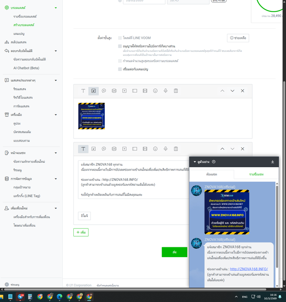This screenshot has height=302, width=286.
Task: Open คูปอง in sidebar
Action: [x=17, y=123]
